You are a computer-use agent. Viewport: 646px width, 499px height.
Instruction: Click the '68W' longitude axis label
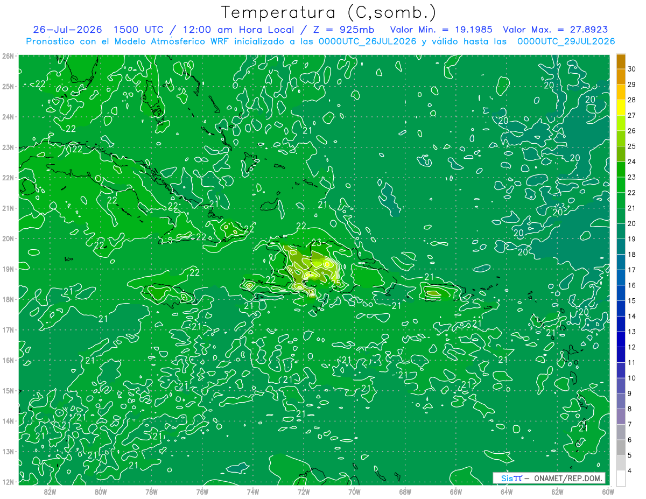coord(405,491)
